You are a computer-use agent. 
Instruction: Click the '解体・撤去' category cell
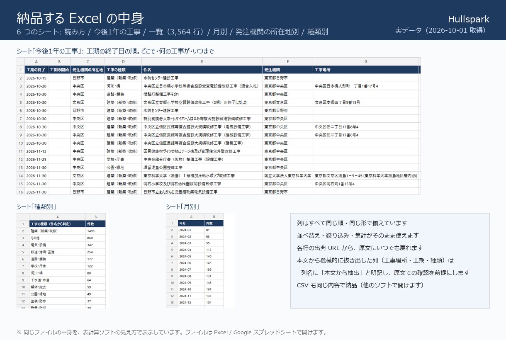point(57,287)
